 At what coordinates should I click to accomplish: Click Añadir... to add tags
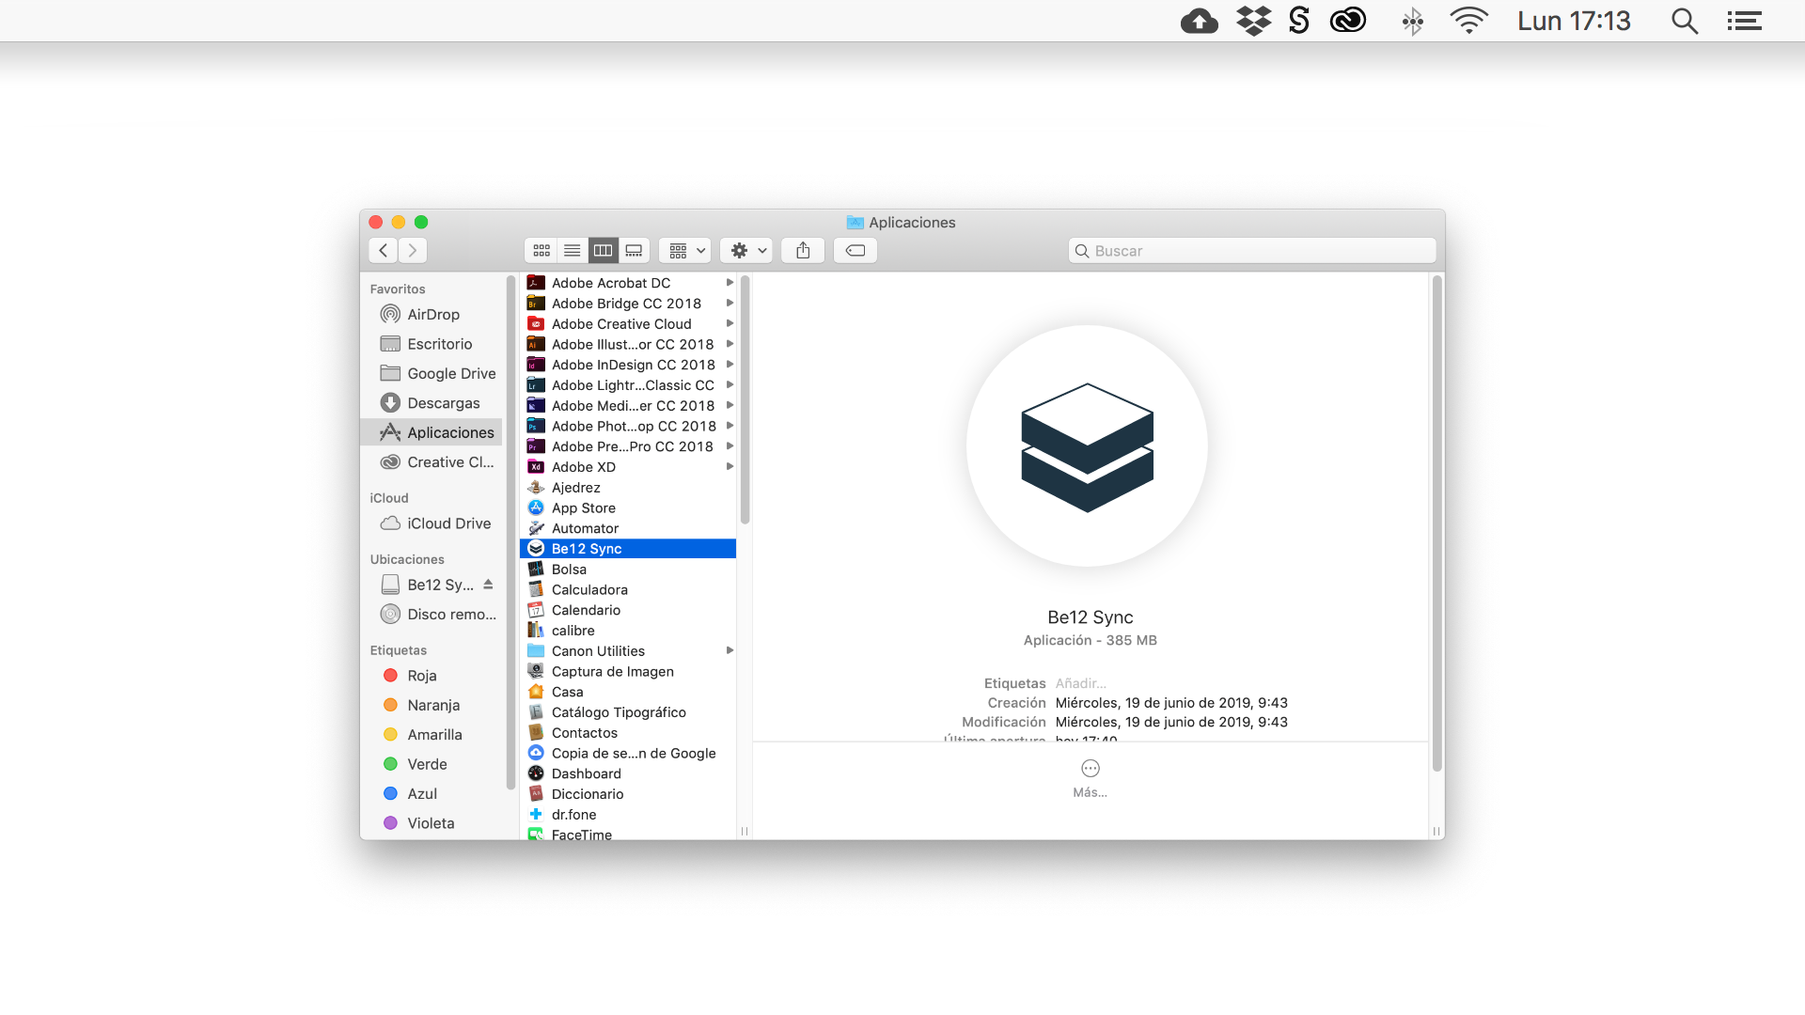[x=1080, y=683]
